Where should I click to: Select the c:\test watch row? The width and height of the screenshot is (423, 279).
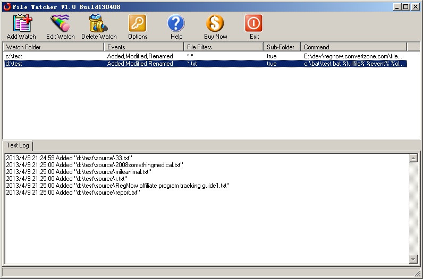205,56
